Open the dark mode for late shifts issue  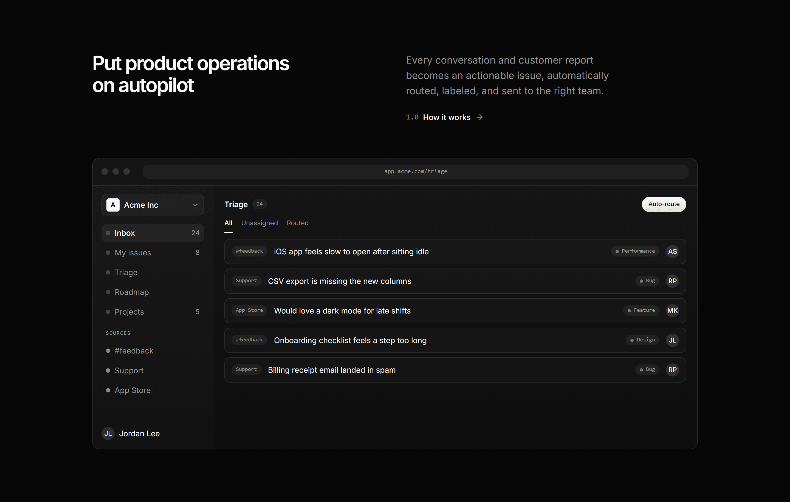point(455,311)
